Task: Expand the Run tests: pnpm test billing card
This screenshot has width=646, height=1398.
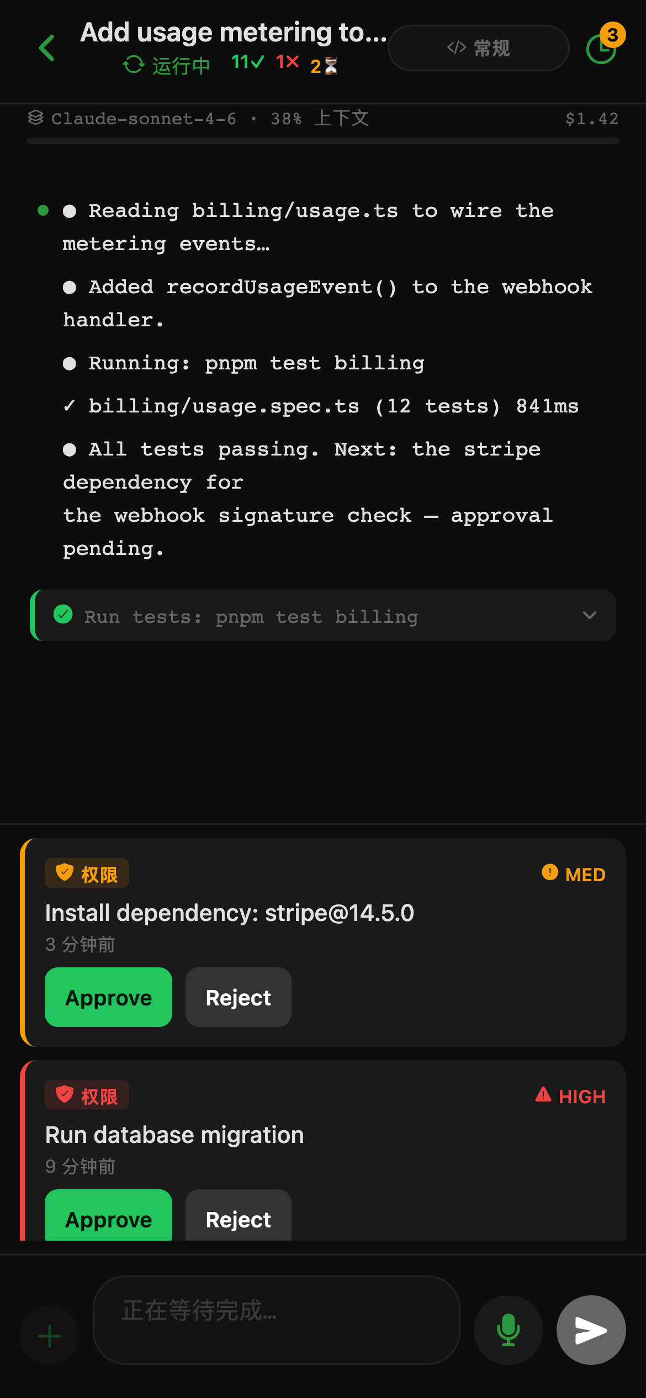Action: tap(324, 615)
